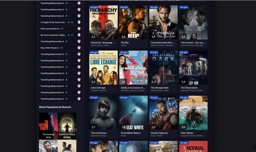Click 'Aventure, Biopic, Historique' genres under Cervantes
Image resolution: width=256 pixels, height=152 pixels.
tap(162, 45)
